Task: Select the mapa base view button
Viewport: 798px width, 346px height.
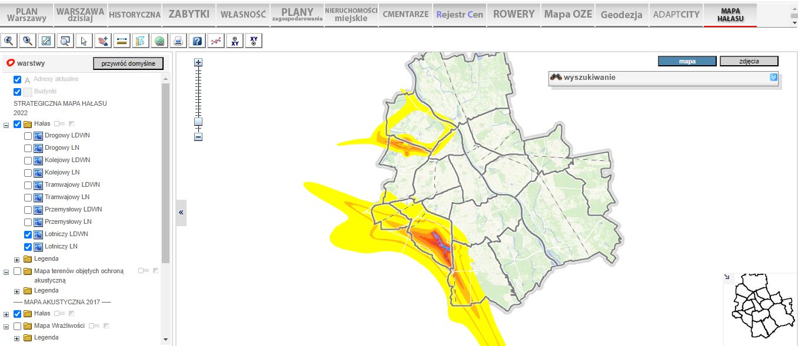Action: pos(687,61)
